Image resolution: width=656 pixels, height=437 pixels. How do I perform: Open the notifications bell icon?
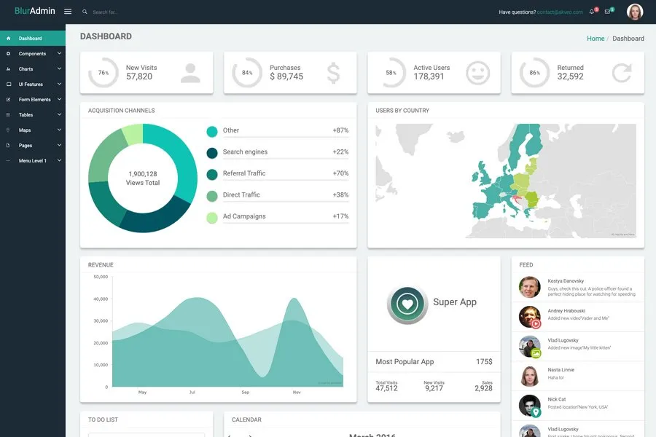592,12
